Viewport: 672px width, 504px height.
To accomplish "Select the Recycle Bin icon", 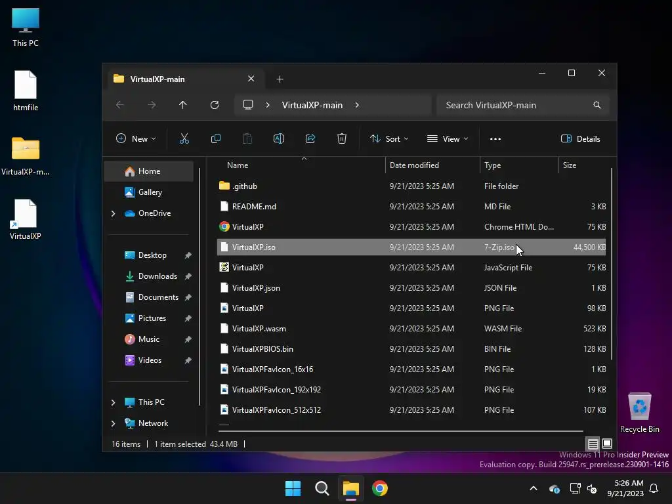I will click(639, 413).
